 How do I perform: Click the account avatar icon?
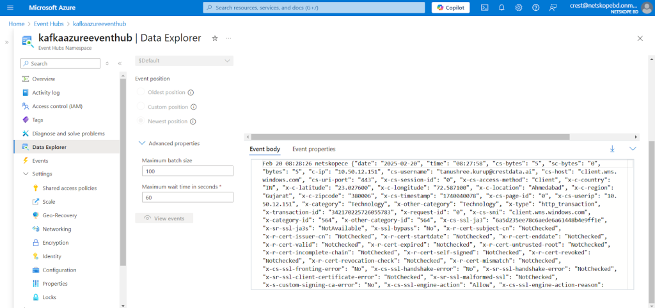pos(646,8)
